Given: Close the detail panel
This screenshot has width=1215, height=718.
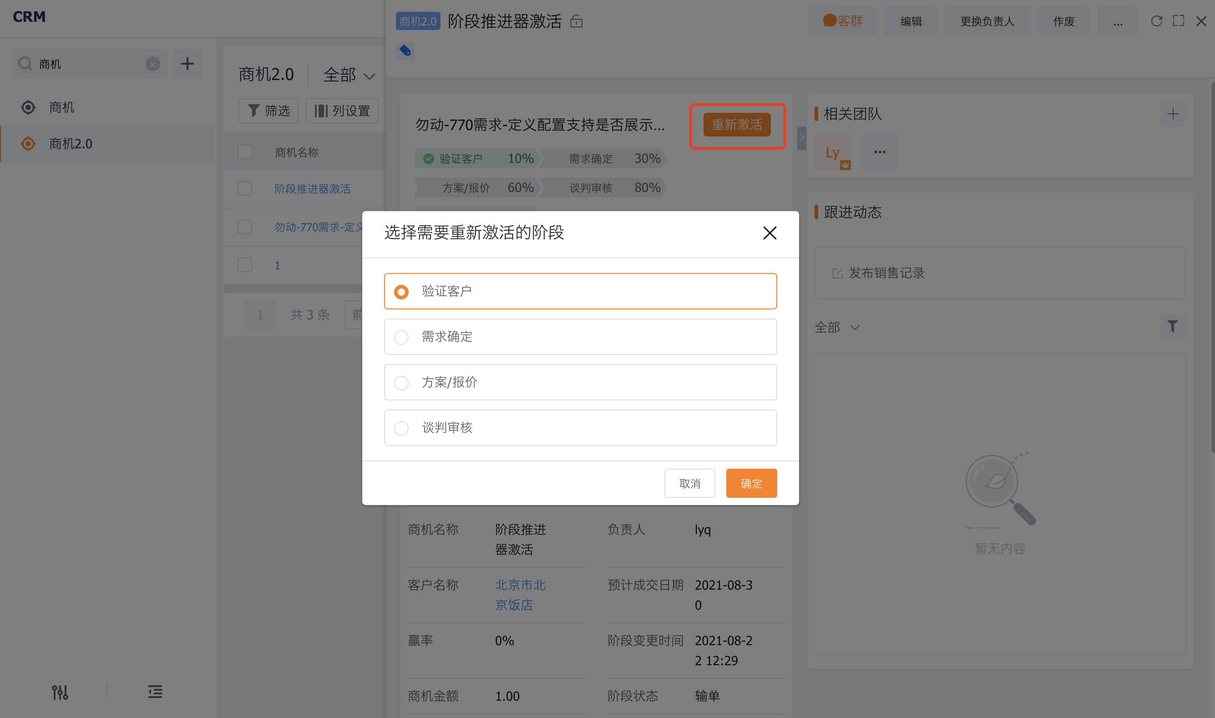Looking at the screenshot, I should coord(1201,21).
